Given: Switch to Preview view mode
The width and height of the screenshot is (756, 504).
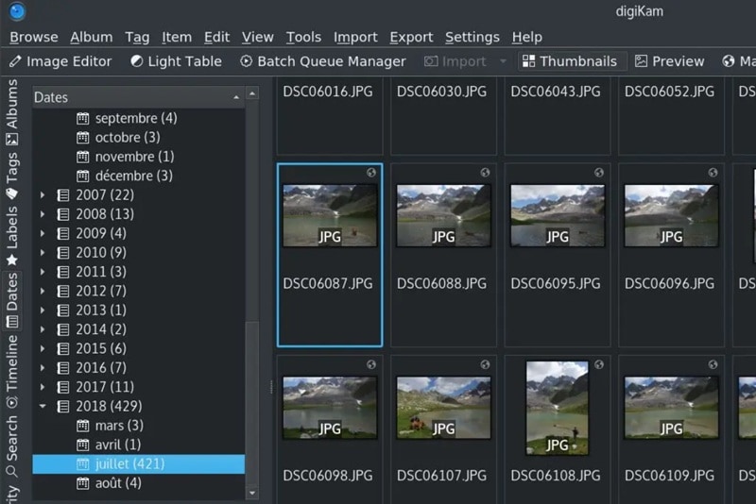Looking at the screenshot, I should tap(670, 61).
